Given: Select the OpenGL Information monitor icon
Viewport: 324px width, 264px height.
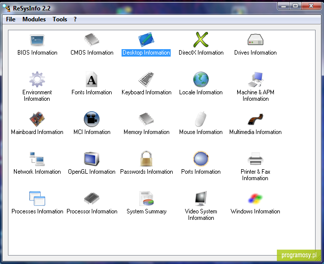Looking at the screenshot, I should click(92, 159).
